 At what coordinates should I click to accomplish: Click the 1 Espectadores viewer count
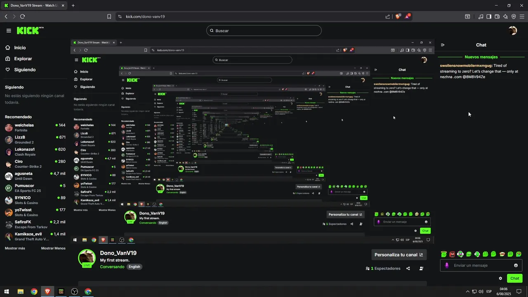pyautogui.click(x=383, y=269)
